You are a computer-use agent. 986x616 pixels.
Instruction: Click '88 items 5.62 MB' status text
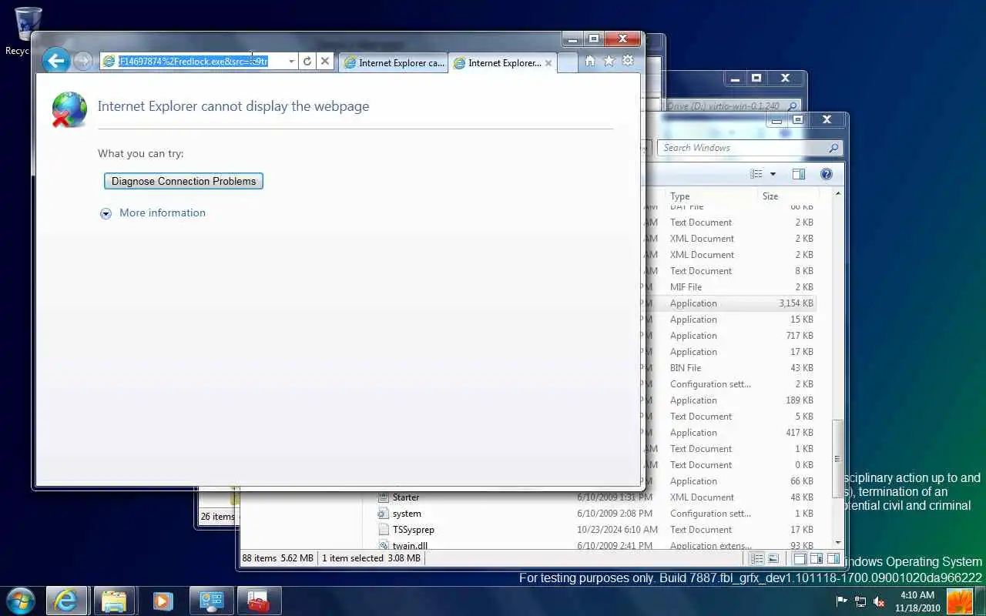click(277, 558)
